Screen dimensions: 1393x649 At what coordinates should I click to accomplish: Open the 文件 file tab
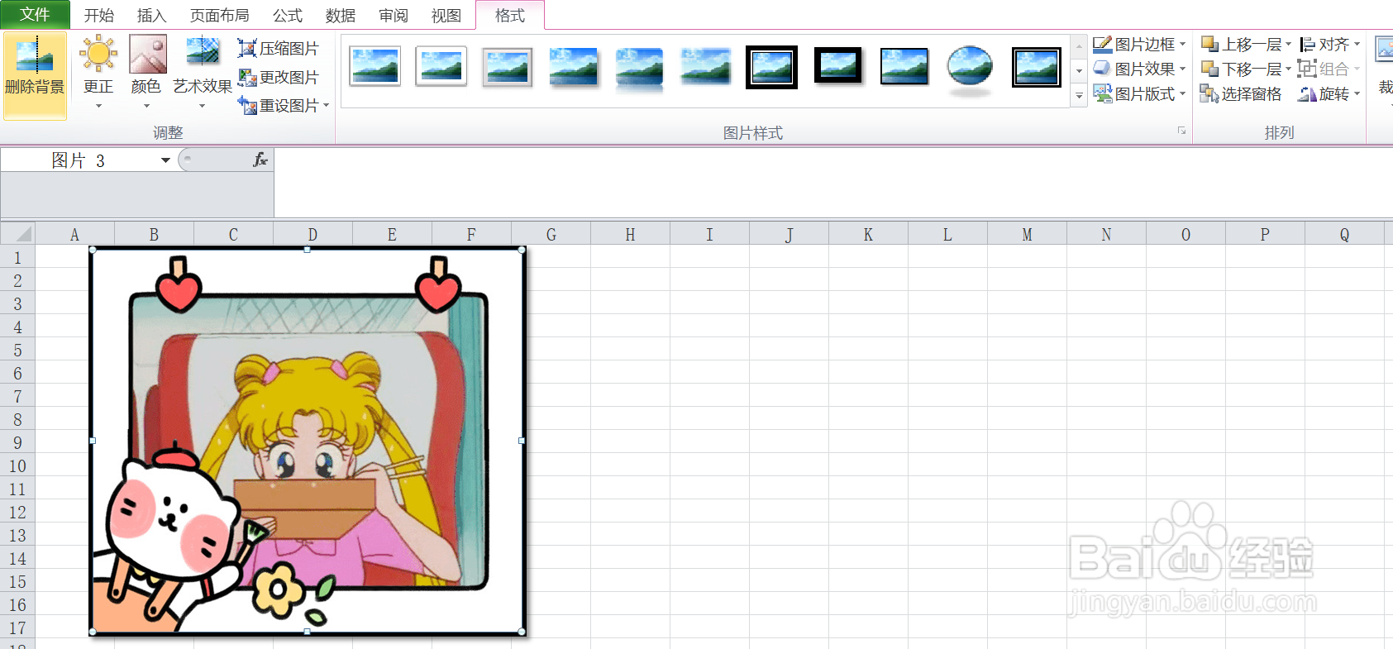(x=35, y=15)
